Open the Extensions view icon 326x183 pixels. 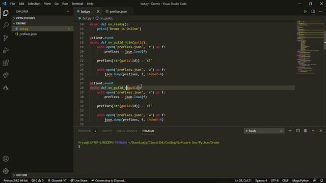coord(6,63)
